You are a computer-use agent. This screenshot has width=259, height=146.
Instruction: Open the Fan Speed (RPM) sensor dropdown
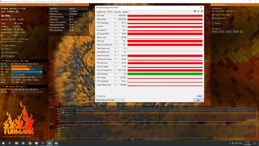tap(115, 34)
